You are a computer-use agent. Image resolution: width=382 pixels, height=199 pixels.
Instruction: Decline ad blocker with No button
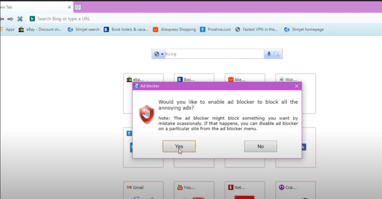click(260, 146)
